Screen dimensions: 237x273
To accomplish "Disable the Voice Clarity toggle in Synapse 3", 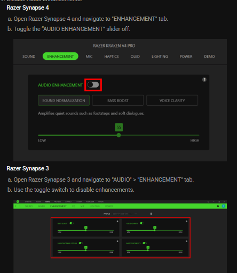I will 142,223.
